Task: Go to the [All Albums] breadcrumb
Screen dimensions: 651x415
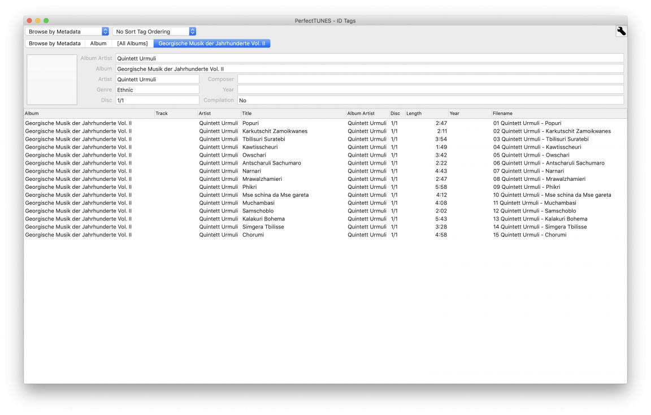Action: click(132, 44)
